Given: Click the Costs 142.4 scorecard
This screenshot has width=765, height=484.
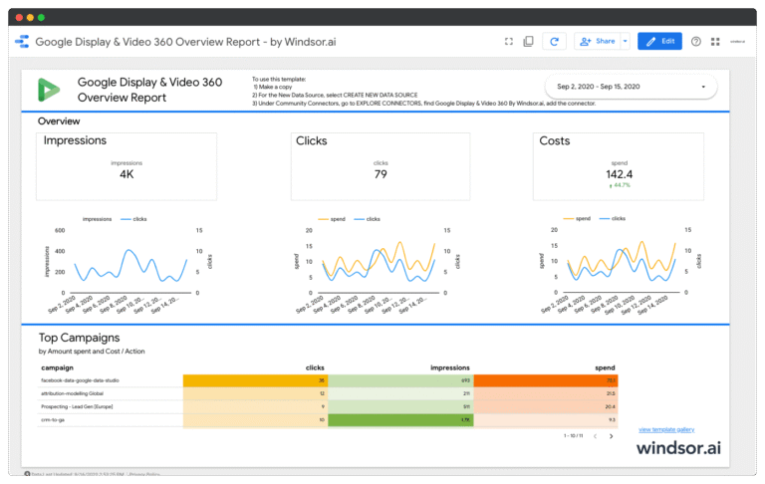Looking at the screenshot, I should coord(619,166).
